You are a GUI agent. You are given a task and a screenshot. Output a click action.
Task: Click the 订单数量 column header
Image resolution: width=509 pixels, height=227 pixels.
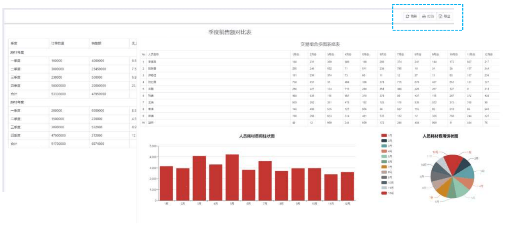pos(58,43)
